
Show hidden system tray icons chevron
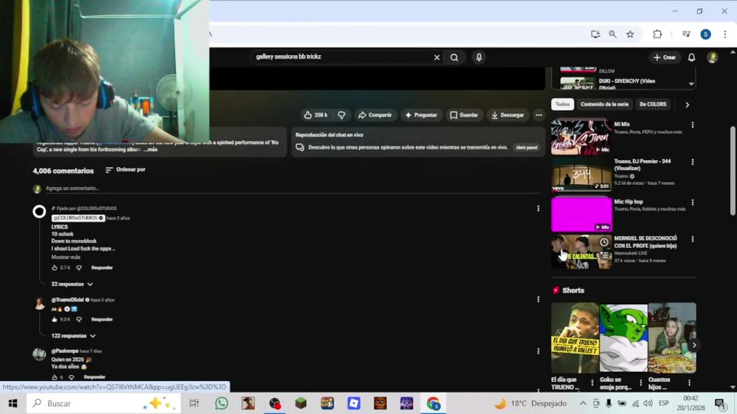583,404
